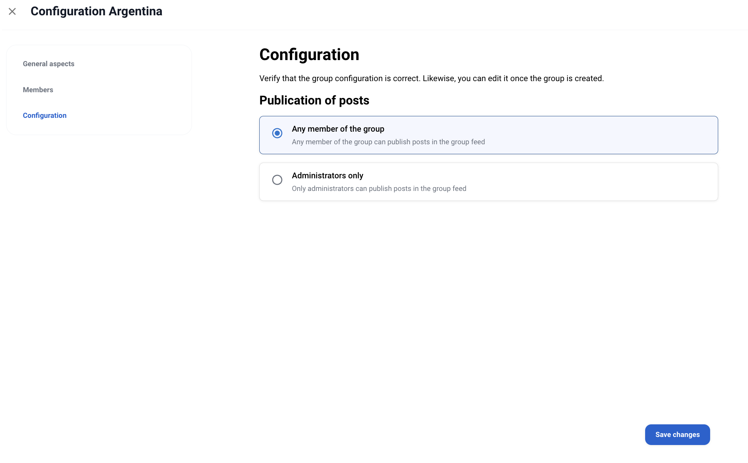
Task: Go to the Members section
Action: point(38,90)
